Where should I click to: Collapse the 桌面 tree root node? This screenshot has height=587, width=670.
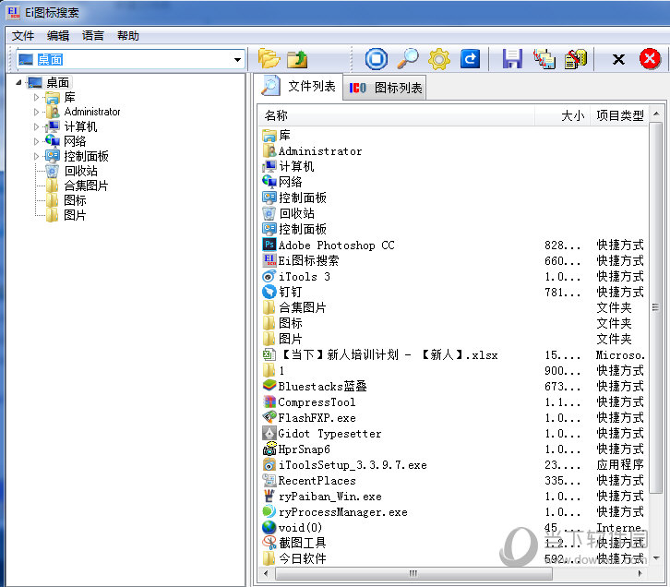coord(18,82)
